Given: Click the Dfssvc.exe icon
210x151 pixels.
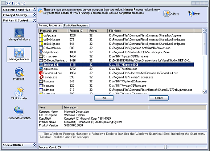Looking at the screenshot, I should (x=41, y=56).
